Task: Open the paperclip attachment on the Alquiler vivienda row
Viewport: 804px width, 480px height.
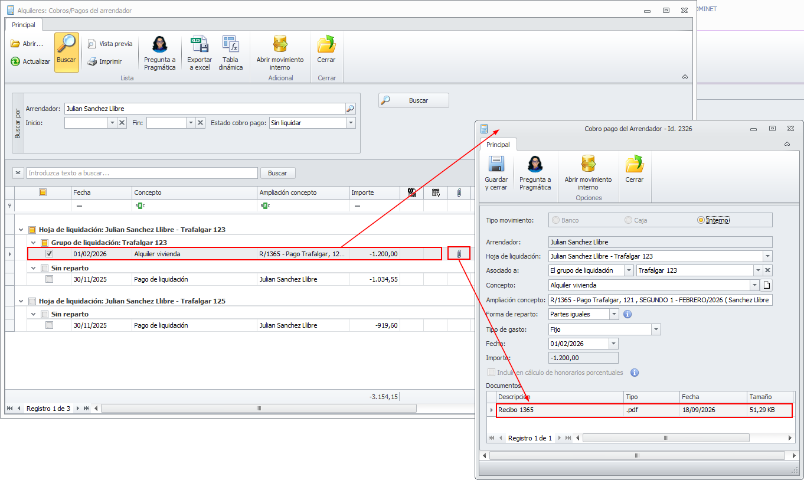Action: (x=459, y=254)
